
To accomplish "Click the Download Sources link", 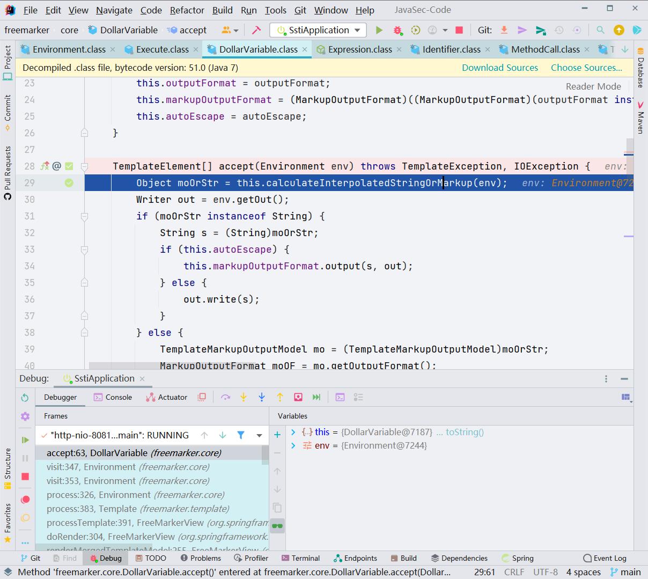I will click(x=499, y=68).
